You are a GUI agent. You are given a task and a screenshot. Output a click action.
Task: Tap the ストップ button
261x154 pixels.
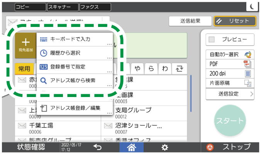click(230, 147)
